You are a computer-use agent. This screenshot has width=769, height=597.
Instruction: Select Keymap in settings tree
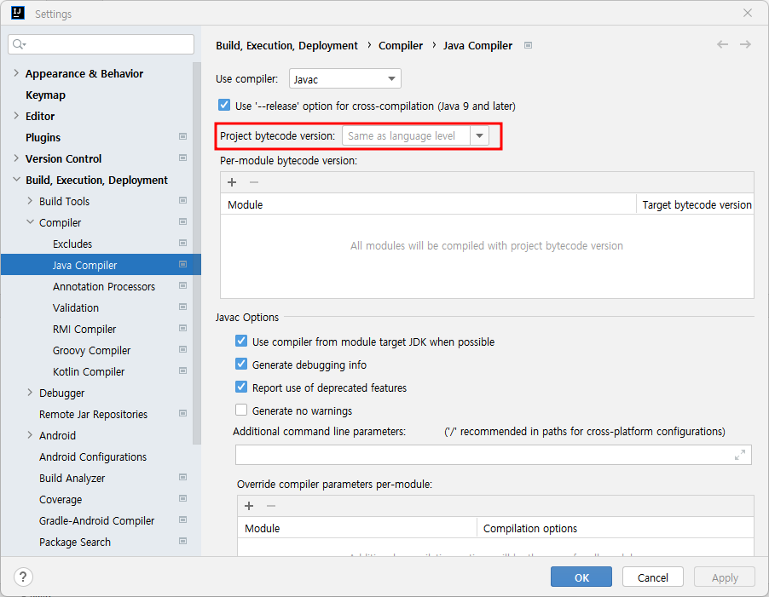[x=45, y=95]
